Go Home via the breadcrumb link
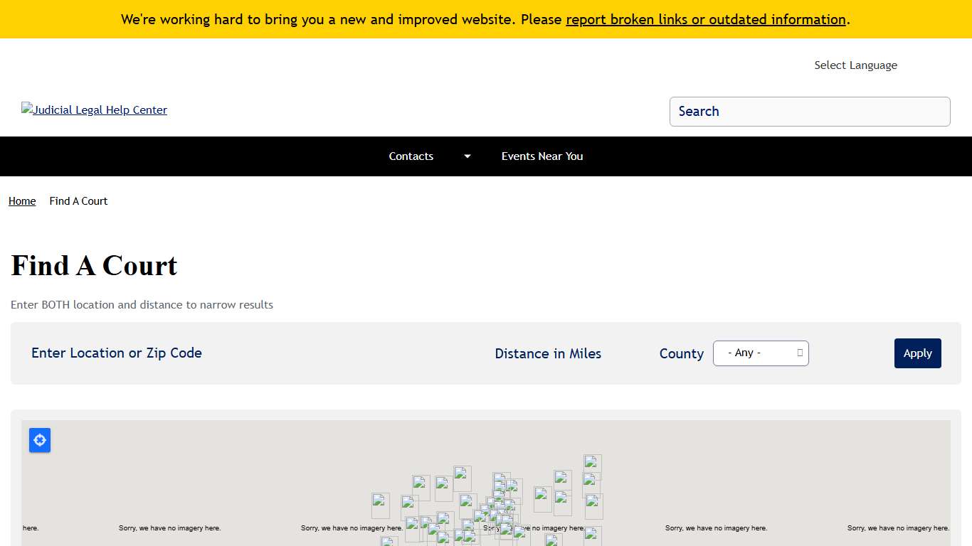This screenshot has width=972, height=546. [x=21, y=201]
